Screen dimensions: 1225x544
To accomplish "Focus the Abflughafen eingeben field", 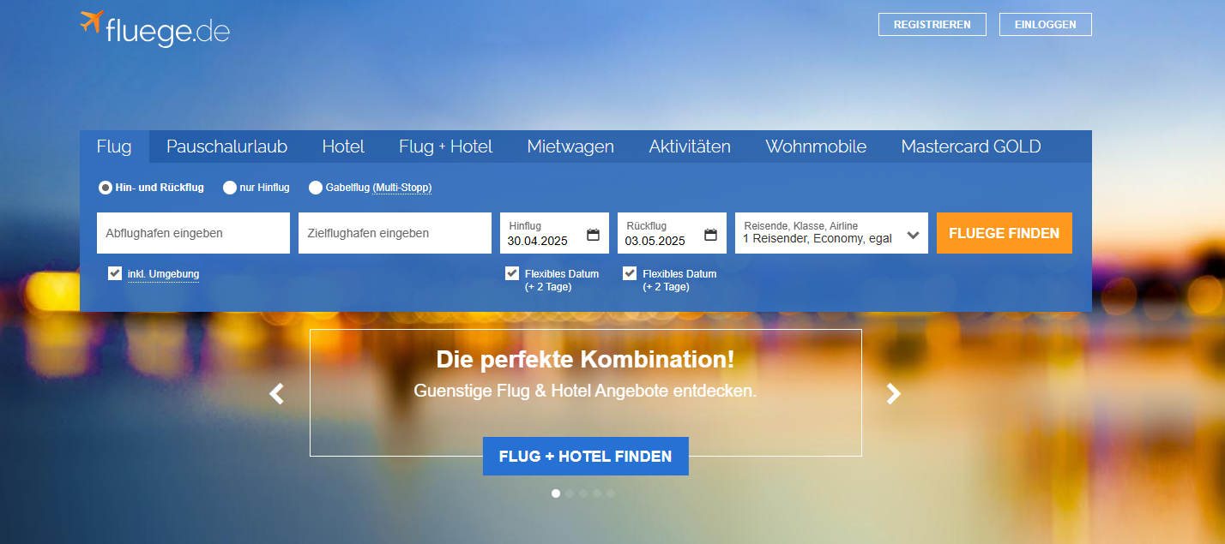I will coord(193,233).
